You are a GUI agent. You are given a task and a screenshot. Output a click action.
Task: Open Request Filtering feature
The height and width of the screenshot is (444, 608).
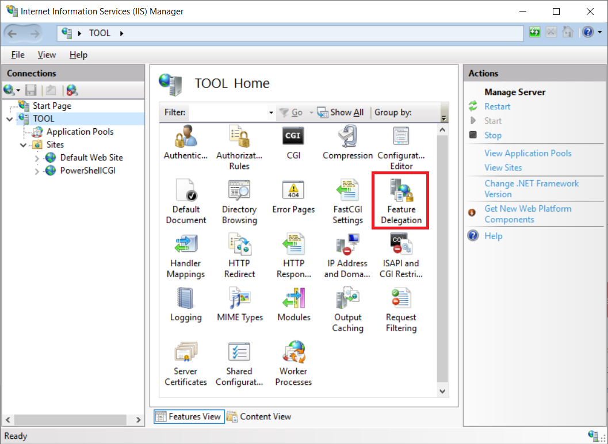pyautogui.click(x=401, y=309)
